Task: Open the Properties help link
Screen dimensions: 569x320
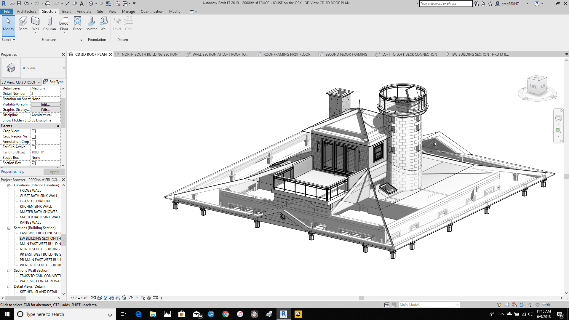Action: [x=12, y=172]
